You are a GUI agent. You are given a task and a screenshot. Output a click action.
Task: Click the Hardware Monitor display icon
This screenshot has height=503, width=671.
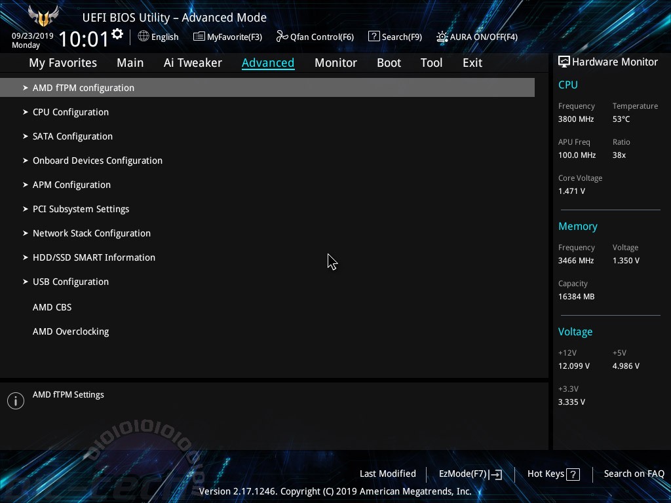[x=564, y=62]
